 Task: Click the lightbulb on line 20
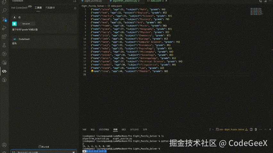point(92,71)
